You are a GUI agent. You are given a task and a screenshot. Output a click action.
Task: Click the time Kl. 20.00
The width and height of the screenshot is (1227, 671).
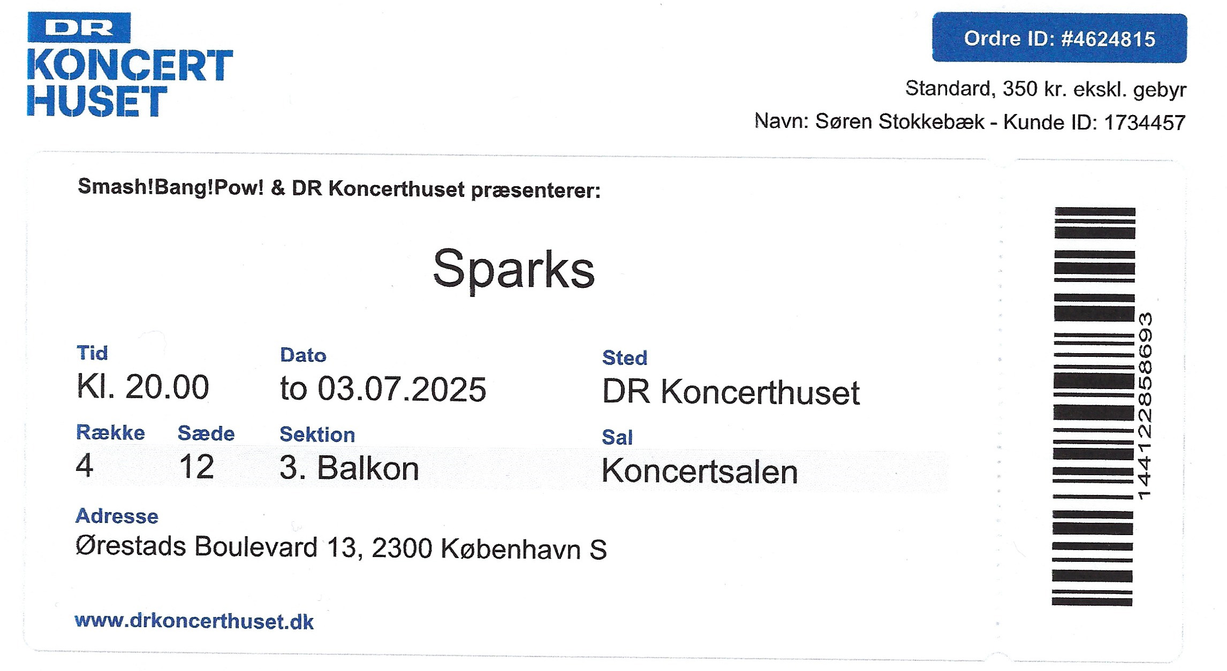coord(142,387)
